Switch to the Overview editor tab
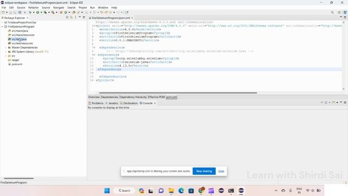This screenshot has height=196, width=348. point(94,97)
